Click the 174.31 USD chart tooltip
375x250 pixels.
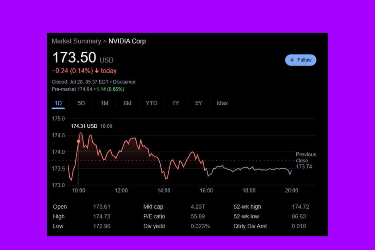(x=84, y=126)
